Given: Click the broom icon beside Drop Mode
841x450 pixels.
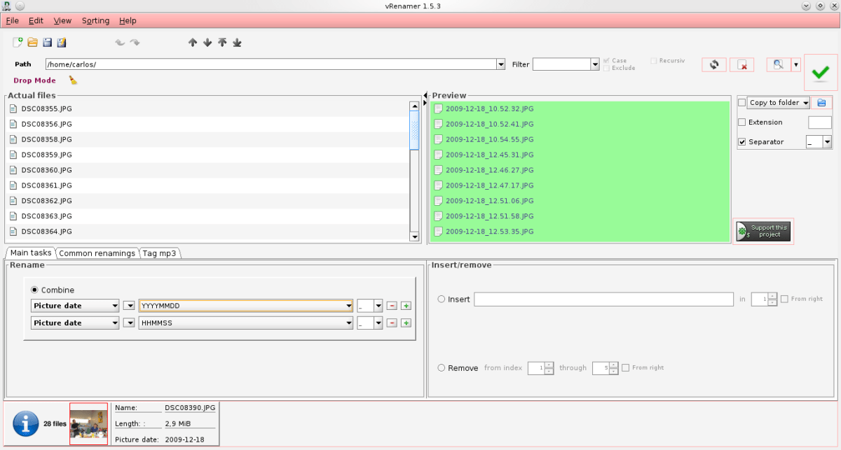Looking at the screenshot, I should coord(73,80).
